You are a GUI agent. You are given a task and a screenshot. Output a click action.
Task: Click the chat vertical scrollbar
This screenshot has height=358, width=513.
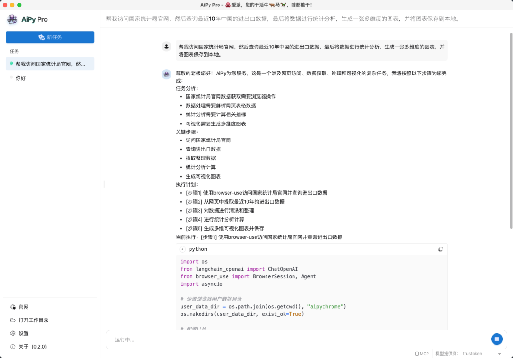click(x=511, y=131)
